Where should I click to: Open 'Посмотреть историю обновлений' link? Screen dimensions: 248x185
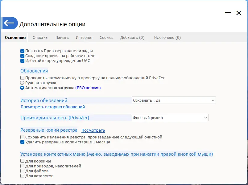tap(53, 107)
